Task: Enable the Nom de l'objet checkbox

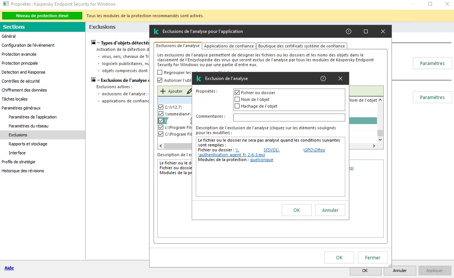Action: tap(237, 99)
